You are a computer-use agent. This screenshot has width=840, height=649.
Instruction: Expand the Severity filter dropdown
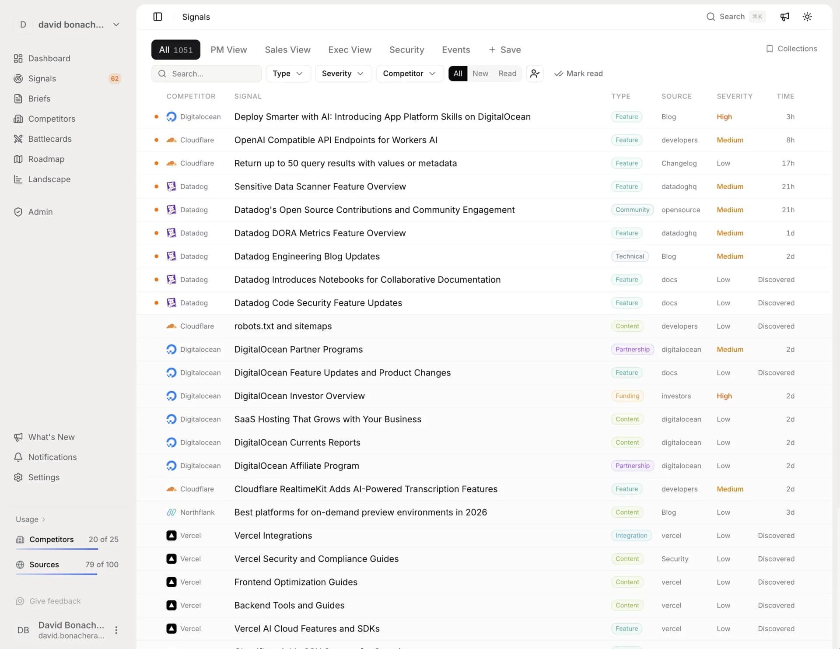point(343,74)
